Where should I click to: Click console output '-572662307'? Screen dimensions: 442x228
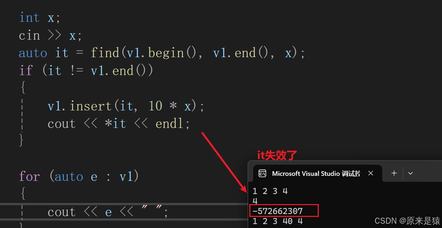278,211
